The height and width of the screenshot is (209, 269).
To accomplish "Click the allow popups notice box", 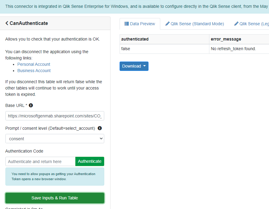I will pyautogui.click(x=55, y=176).
